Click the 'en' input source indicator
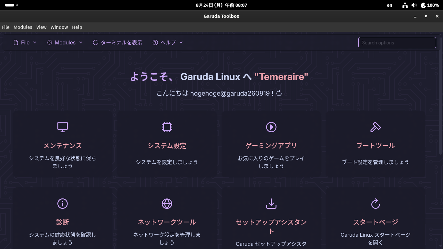Image resolution: width=443 pixels, height=249 pixels. (389, 5)
